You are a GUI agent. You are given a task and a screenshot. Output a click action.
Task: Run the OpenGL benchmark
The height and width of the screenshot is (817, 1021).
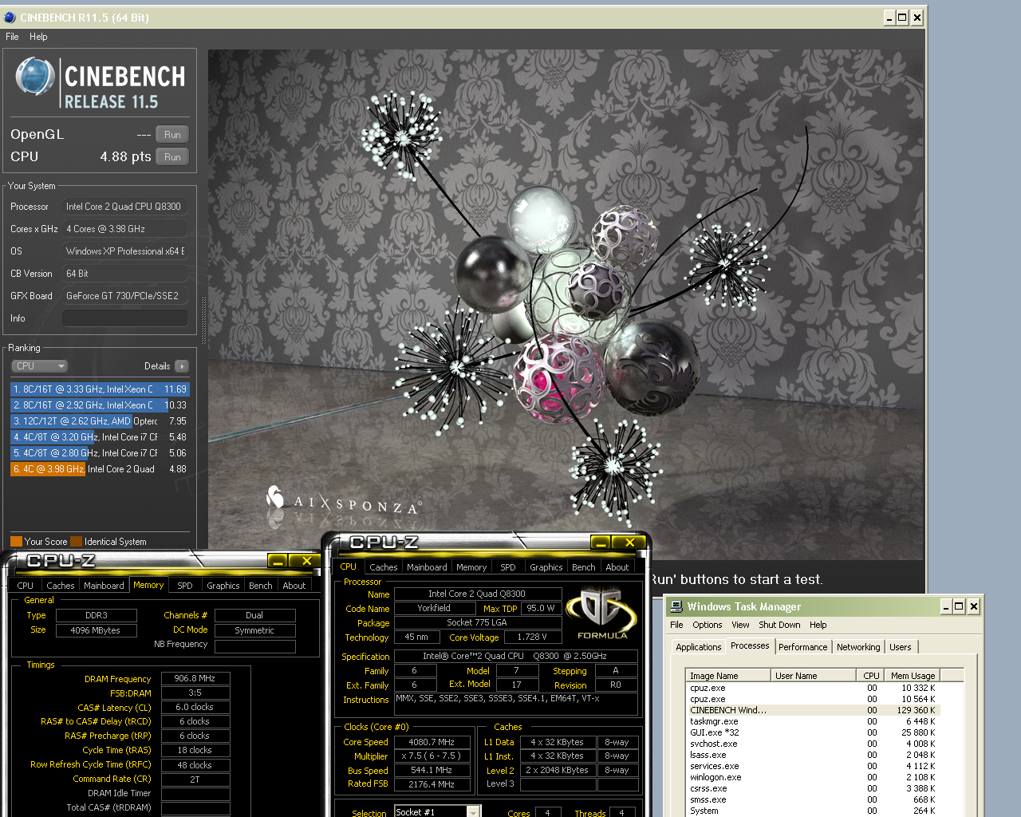point(172,135)
